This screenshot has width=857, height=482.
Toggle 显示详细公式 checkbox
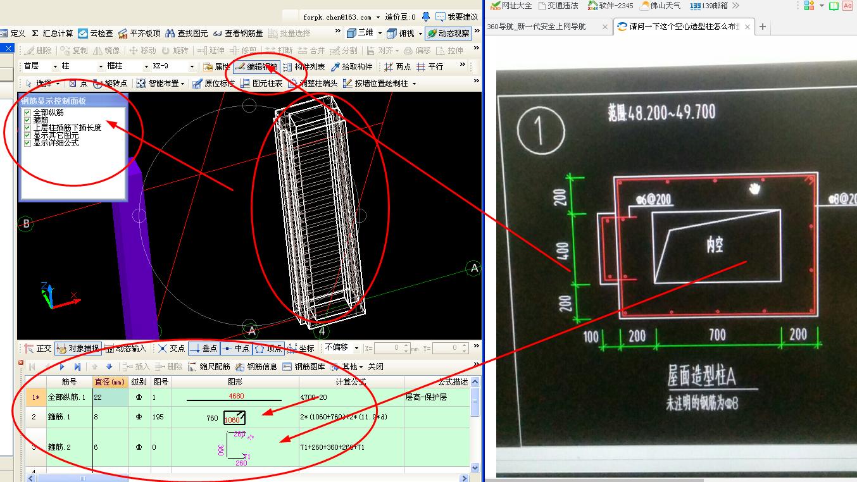[x=27, y=143]
